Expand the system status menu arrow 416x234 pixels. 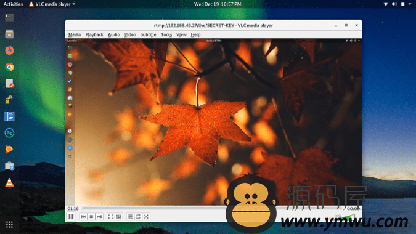pyautogui.click(x=410, y=4)
